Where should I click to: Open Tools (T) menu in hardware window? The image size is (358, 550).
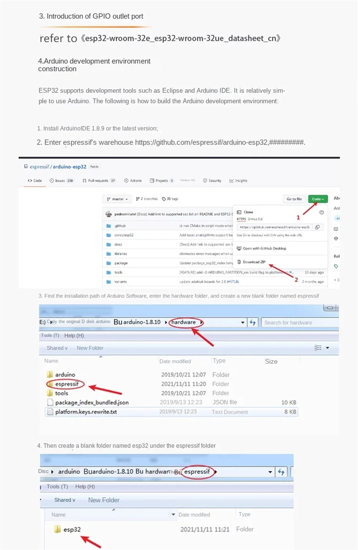pyautogui.click(x=50, y=336)
